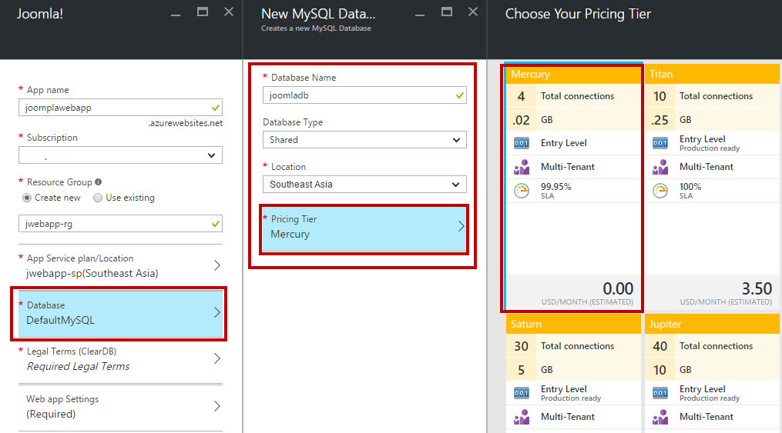Minimize the New MySQL Database blade
The width and height of the screenshot is (782, 433).
point(420,14)
